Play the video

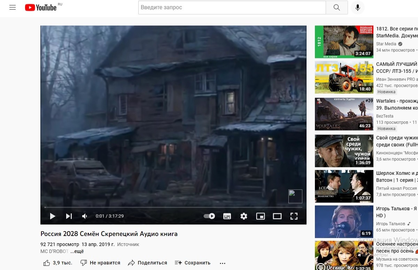[53, 216]
